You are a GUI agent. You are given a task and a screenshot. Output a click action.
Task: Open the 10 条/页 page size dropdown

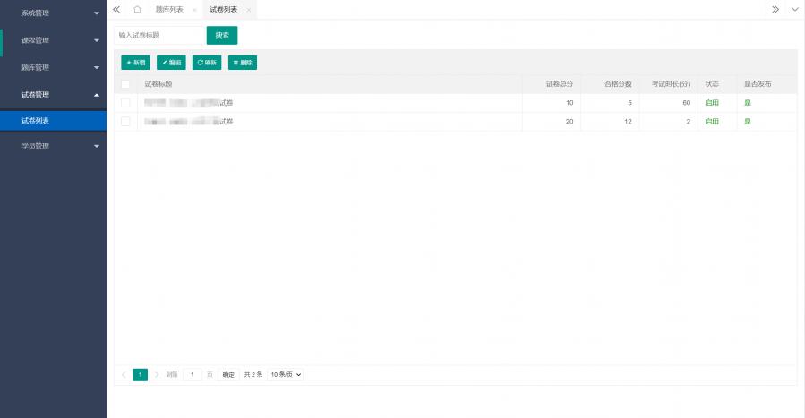(287, 375)
